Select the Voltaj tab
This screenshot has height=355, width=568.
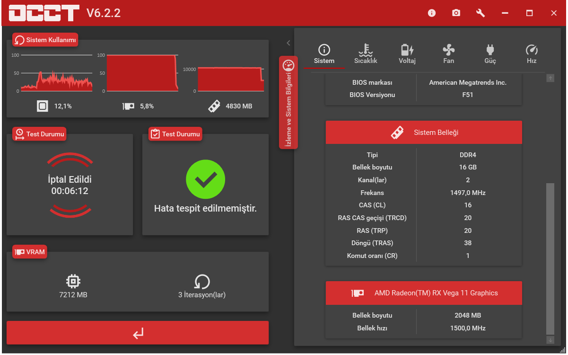pyautogui.click(x=407, y=55)
